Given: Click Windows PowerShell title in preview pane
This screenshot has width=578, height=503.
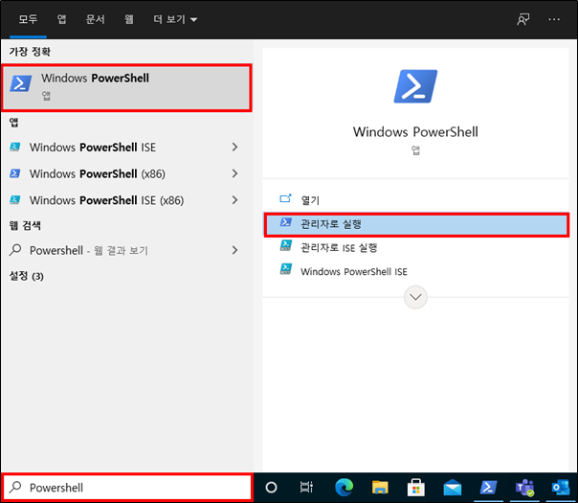Looking at the screenshot, I should [x=415, y=132].
